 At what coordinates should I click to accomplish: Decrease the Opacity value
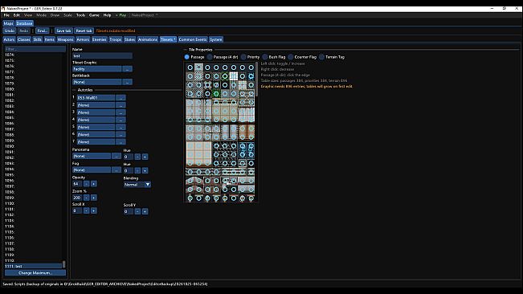click(x=87, y=184)
